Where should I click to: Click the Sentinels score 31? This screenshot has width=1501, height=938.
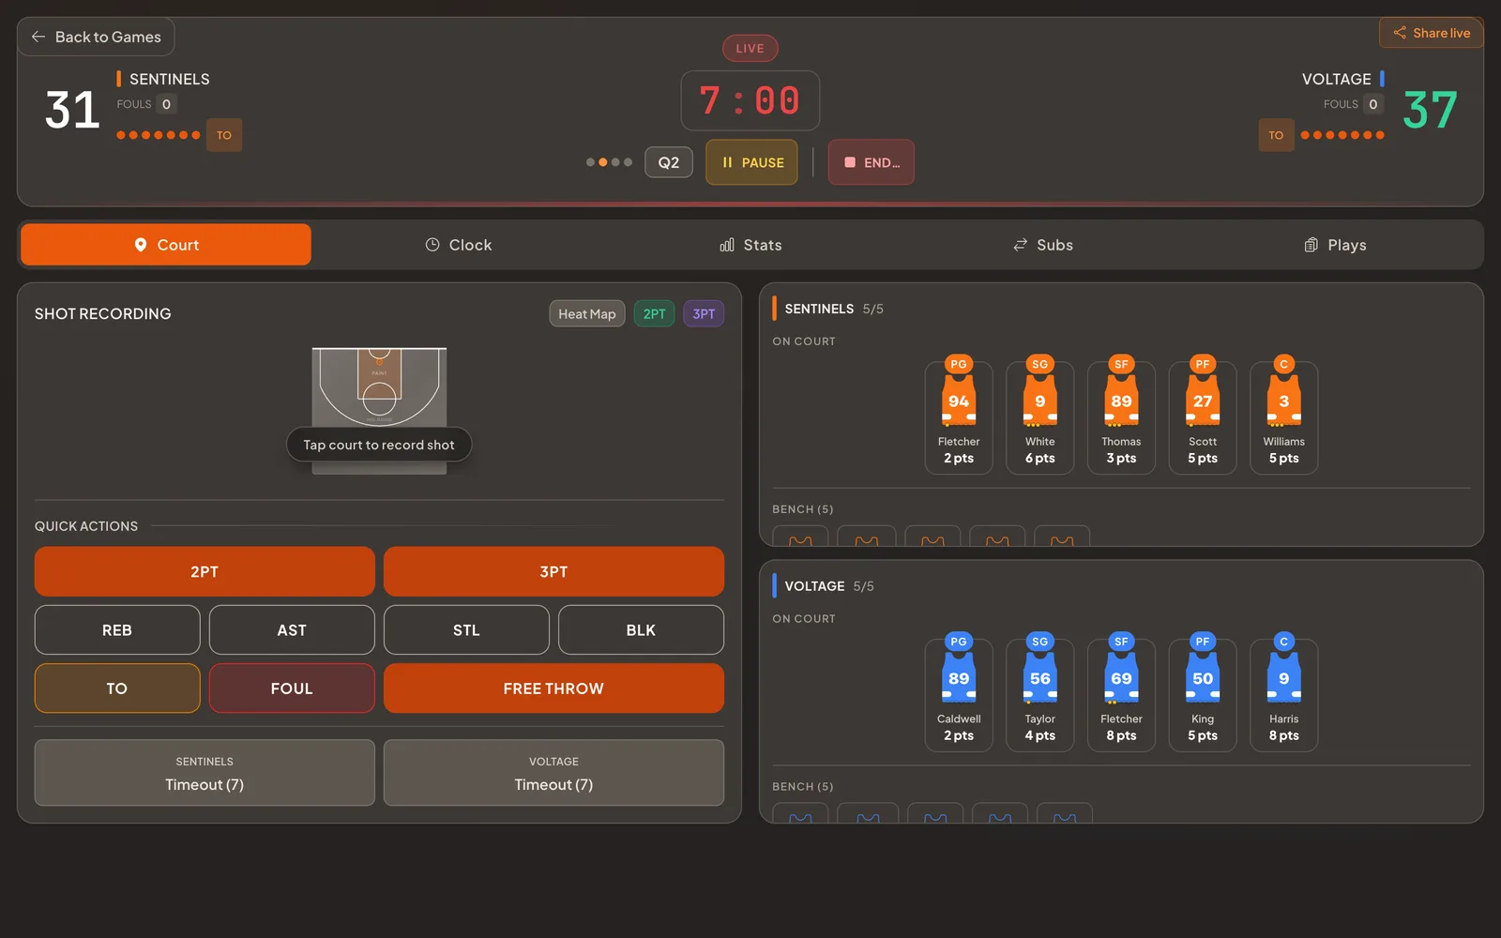(72, 111)
